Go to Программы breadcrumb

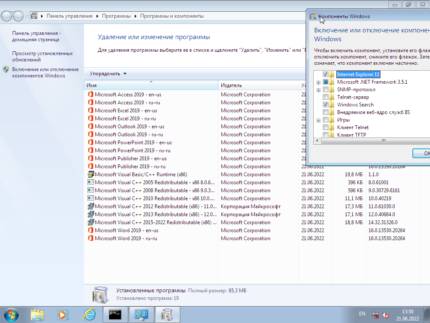pos(116,16)
